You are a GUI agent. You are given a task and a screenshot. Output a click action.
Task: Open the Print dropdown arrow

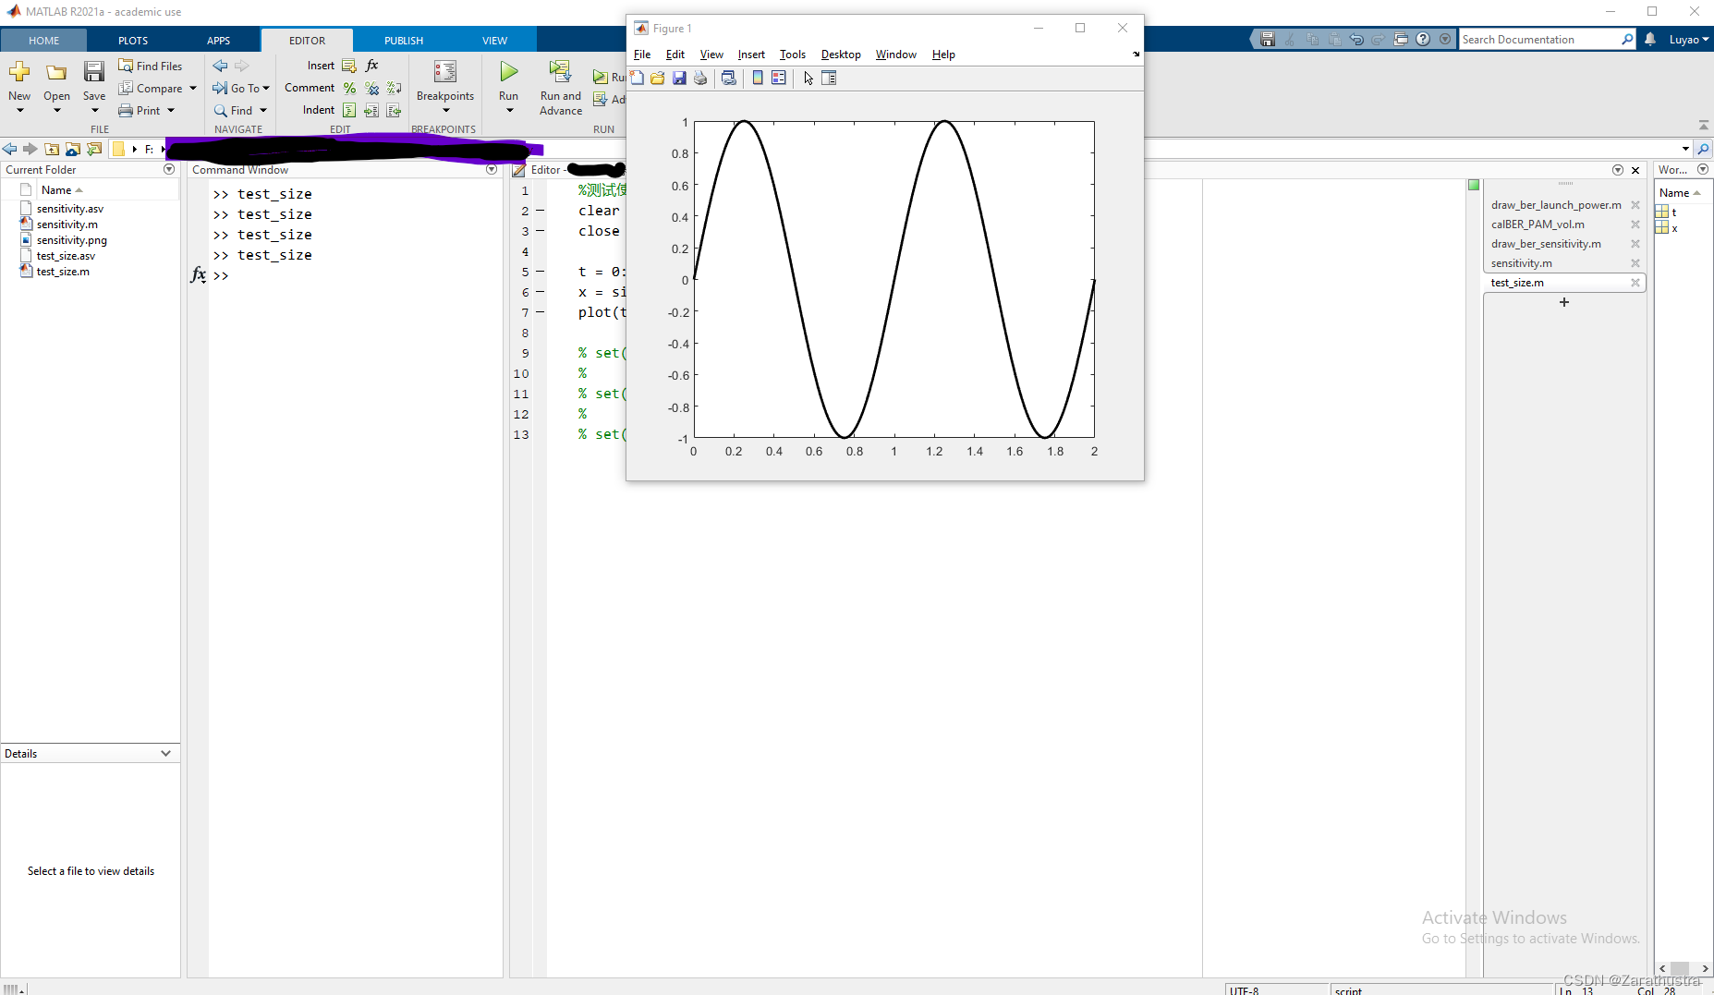(x=171, y=111)
